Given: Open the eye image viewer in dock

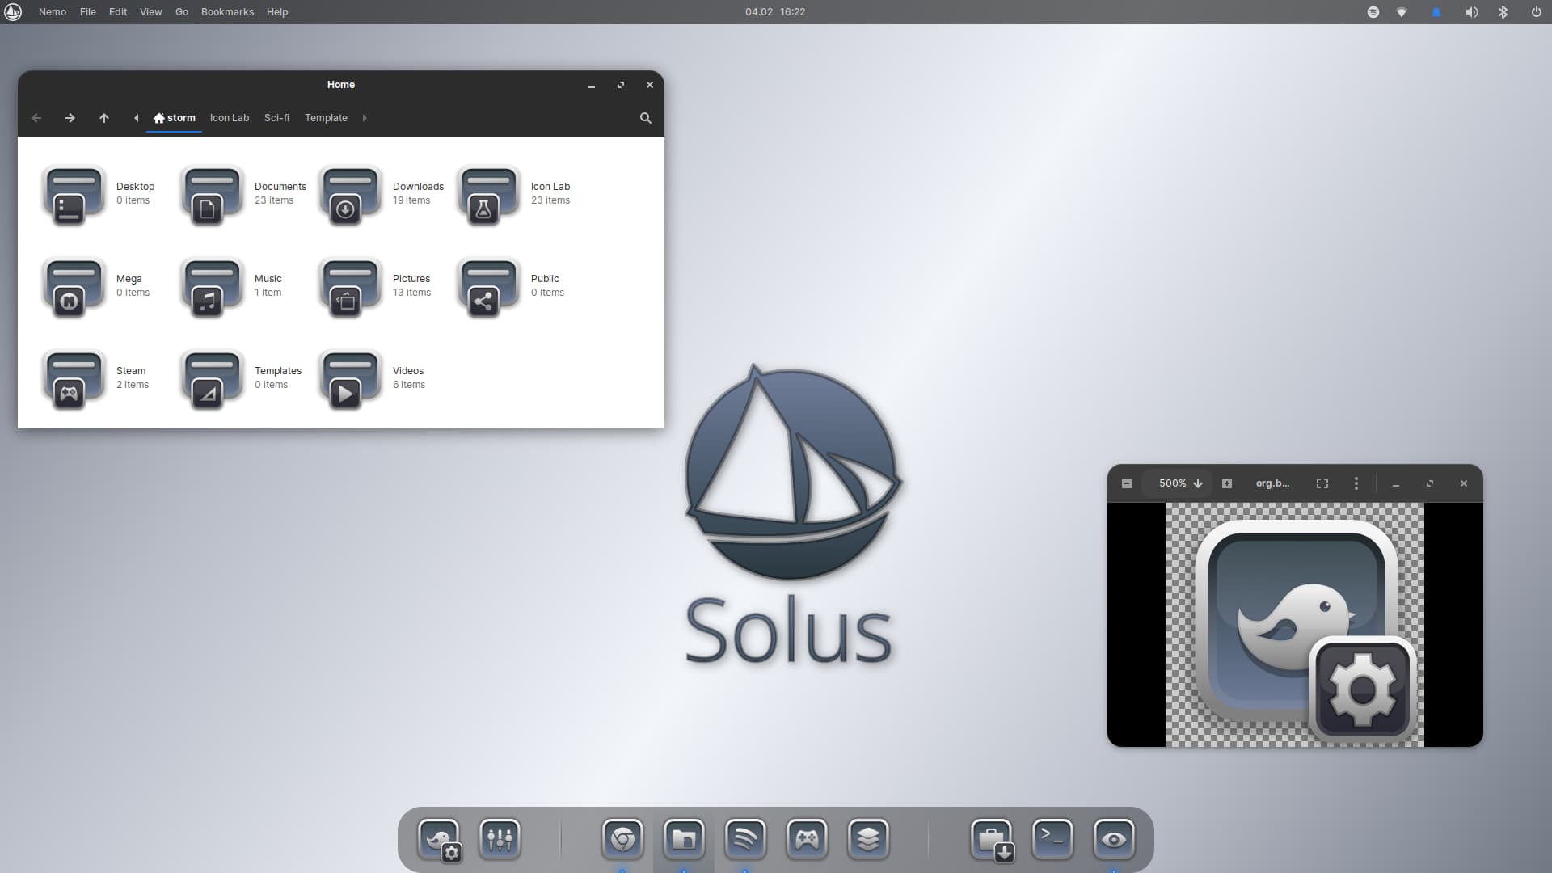Looking at the screenshot, I should pyautogui.click(x=1114, y=839).
